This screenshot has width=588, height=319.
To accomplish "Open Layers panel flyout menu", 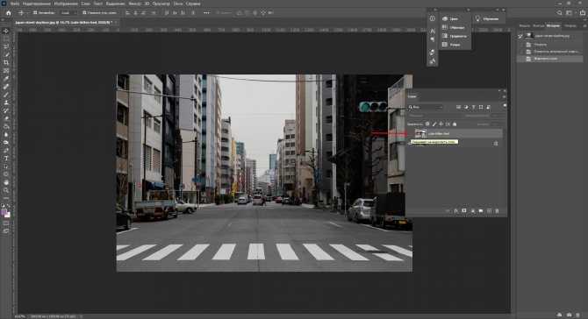I will point(504,96).
